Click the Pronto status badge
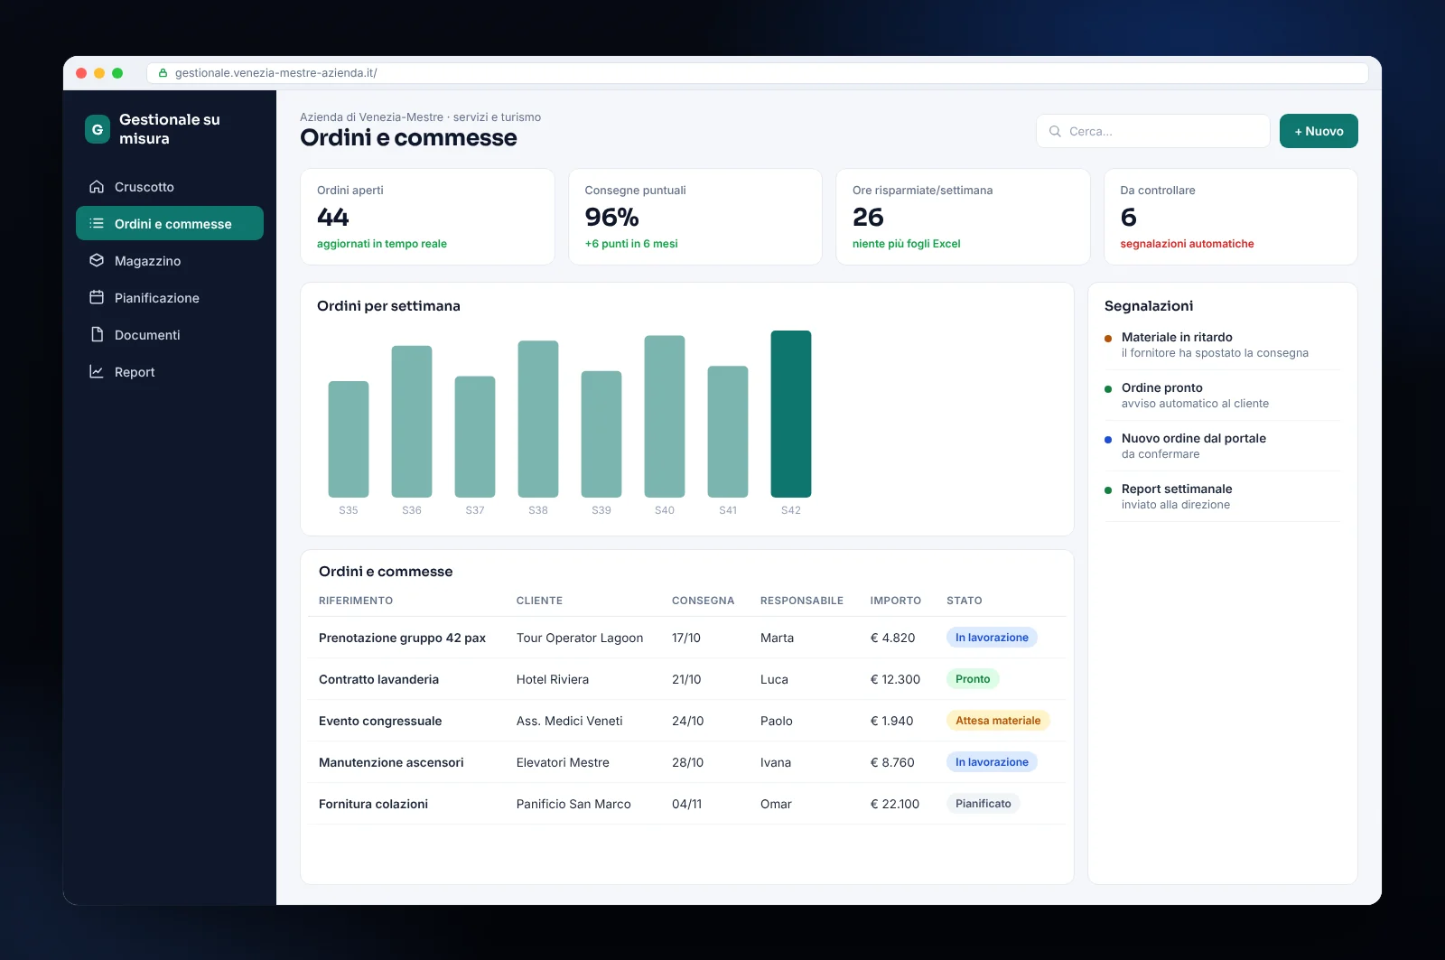Screen dimensions: 1445x960 [x=973, y=679]
